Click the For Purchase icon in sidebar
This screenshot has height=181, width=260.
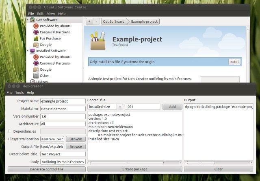pos(36,38)
